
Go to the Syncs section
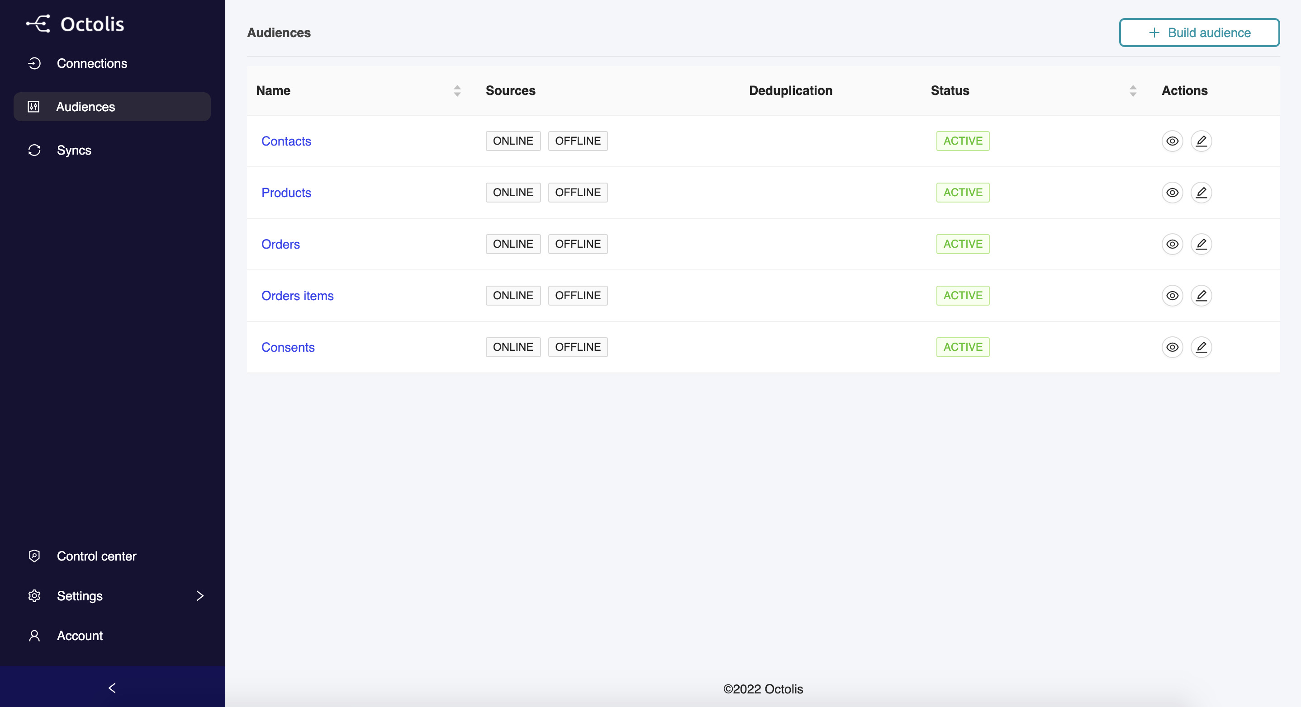[x=74, y=151]
